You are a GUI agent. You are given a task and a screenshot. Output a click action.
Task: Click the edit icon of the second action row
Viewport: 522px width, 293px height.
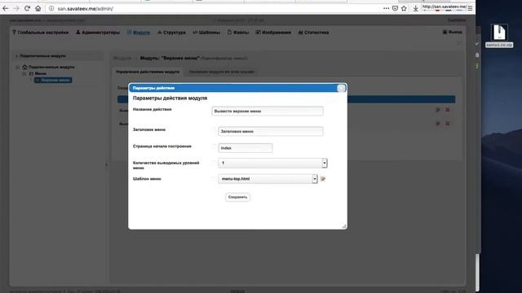tap(438, 124)
